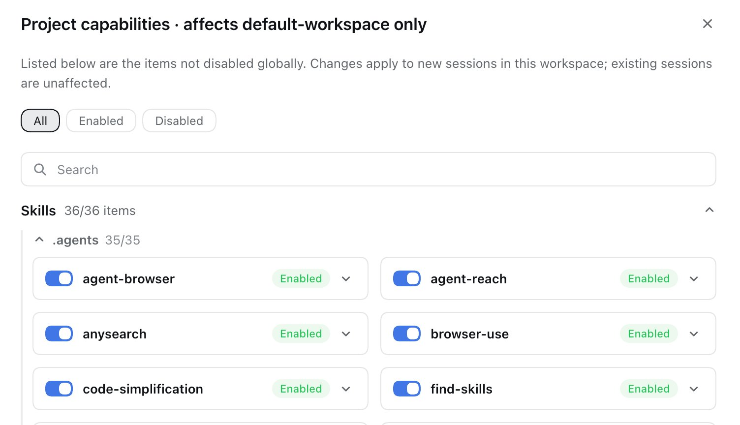Open code-simplification dropdown chevron
This screenshot has width=740, height=425.
346,389
